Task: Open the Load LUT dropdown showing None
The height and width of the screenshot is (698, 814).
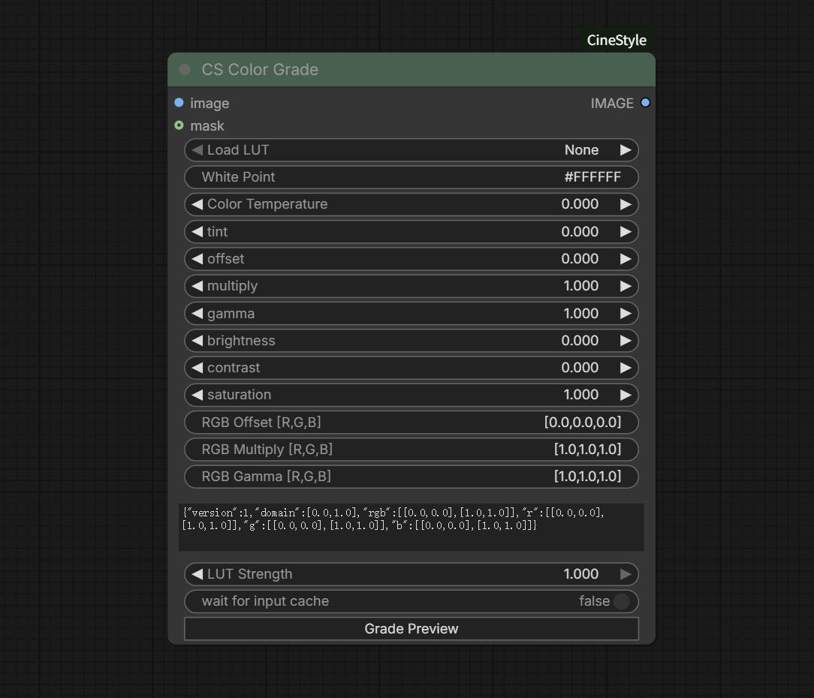Action: [412, 150]
